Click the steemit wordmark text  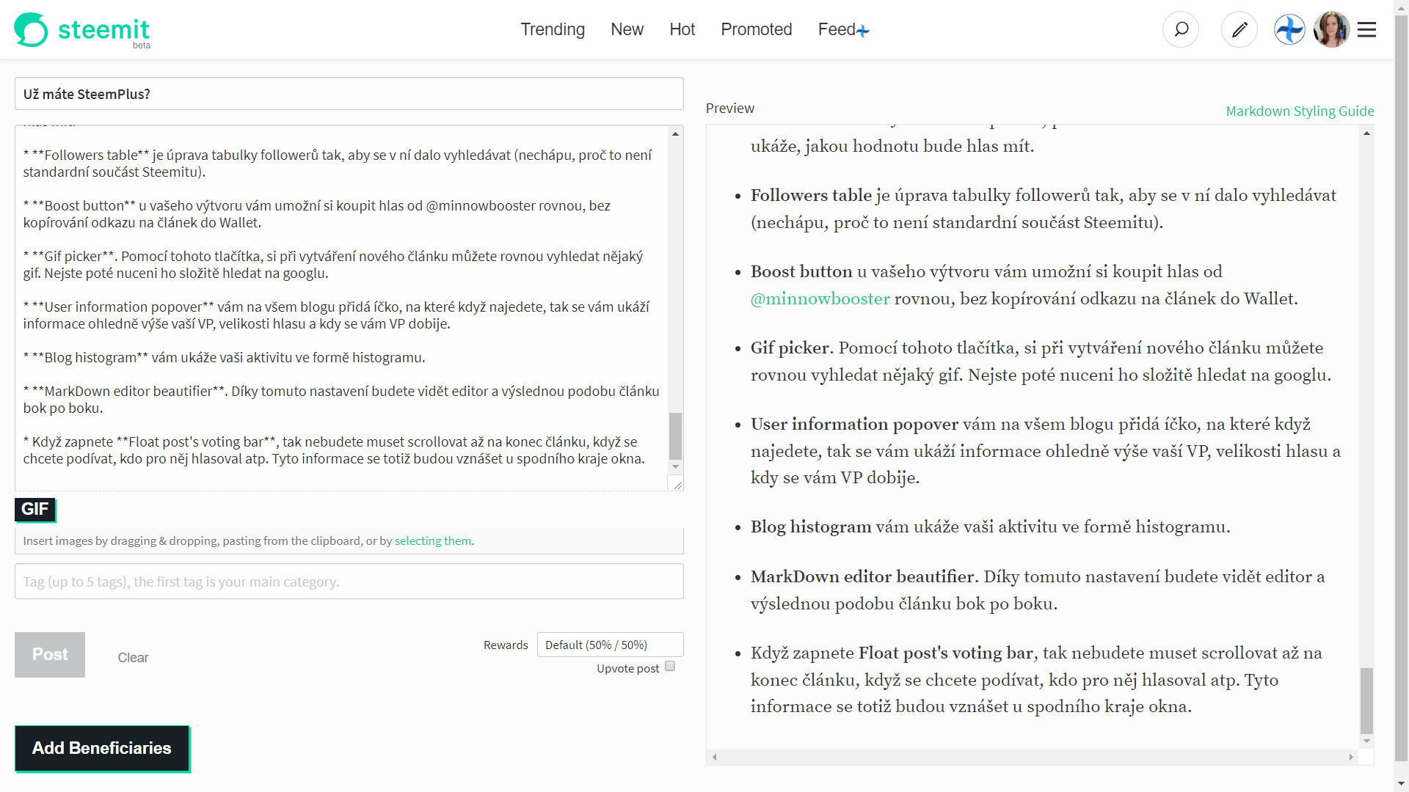pos(103,29)
